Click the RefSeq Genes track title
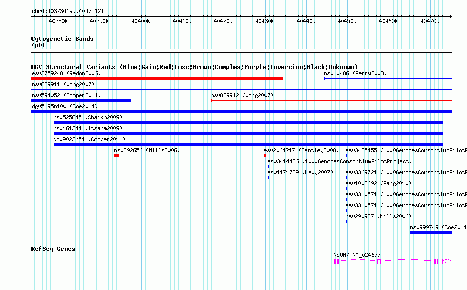The width and height of the screenshot is (467, 290). (x=53, y=249)
